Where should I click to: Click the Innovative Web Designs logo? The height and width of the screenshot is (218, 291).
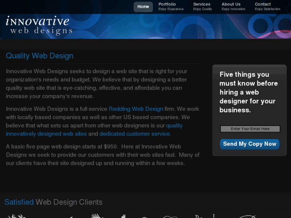pyautogui.click(x=39, y=26)
